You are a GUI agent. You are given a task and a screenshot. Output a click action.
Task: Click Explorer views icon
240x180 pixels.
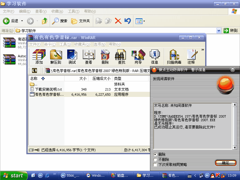(x=139, y=21)
